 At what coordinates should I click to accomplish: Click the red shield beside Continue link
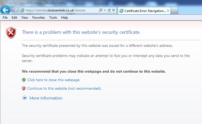(24, 88)
